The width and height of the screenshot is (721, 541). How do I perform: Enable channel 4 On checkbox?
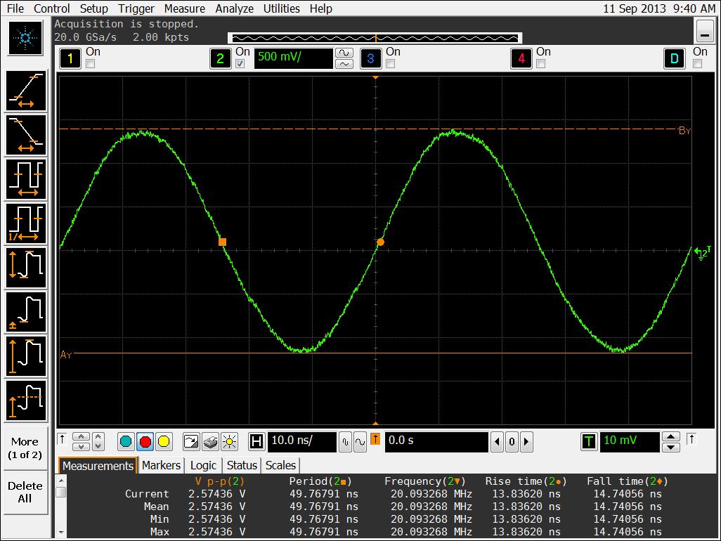(x=540, y=64)
